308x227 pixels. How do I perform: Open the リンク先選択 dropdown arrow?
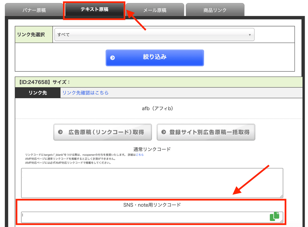pyautogui.click(x=250, y=35)
